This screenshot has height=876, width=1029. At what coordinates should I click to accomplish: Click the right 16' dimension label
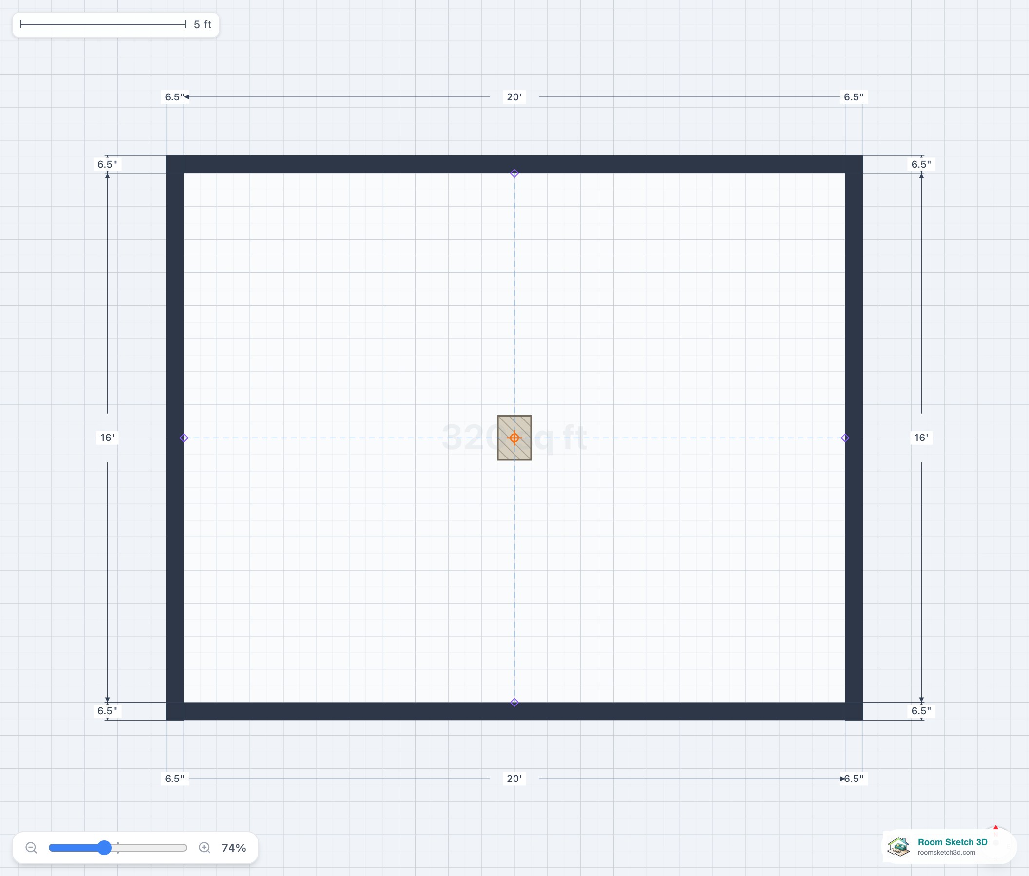pos(921,438)
